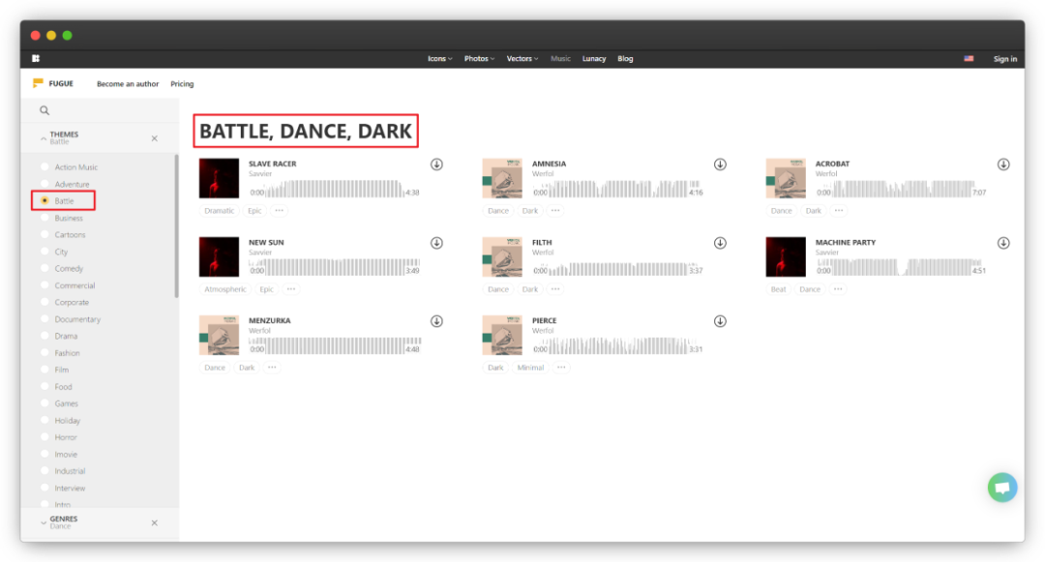The width and height of the screenshot is (1045, 562).
Task: Open the search magnifier icon
Action: coord(45,110)
